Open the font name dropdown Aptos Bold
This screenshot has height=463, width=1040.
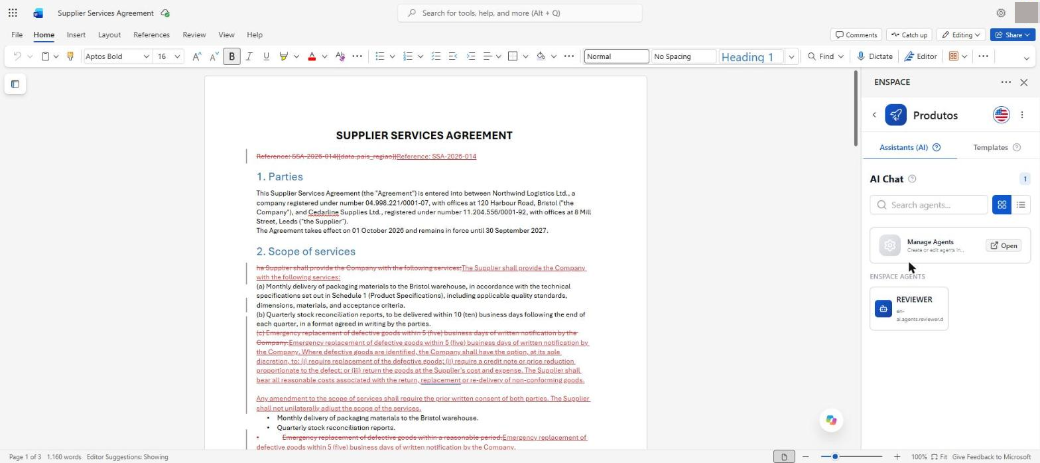pyautogui.click(x=146, y=56)
